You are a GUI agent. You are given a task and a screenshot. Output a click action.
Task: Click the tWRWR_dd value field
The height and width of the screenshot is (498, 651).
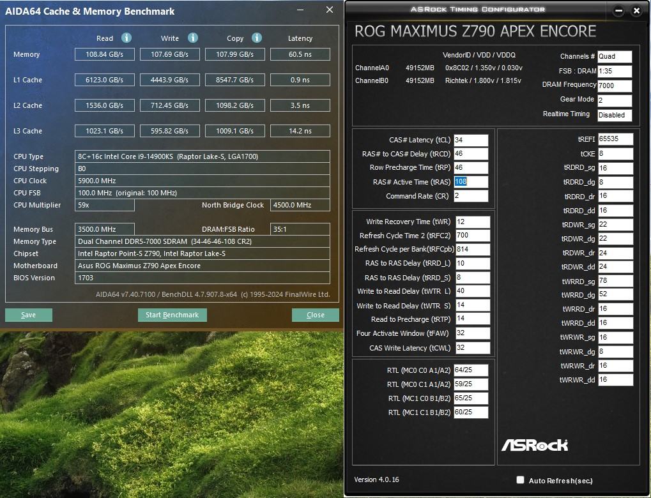(615, 380)
